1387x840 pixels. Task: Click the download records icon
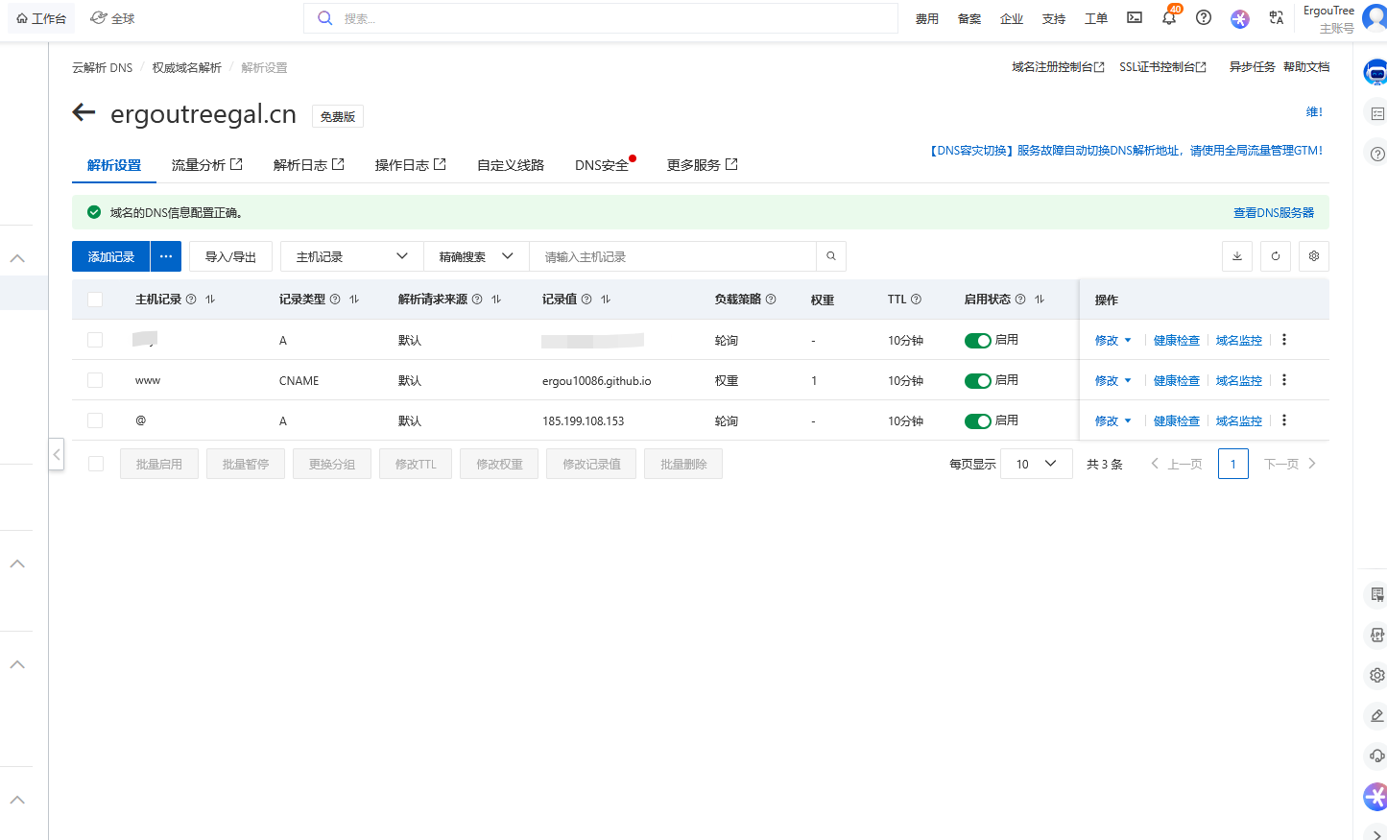pos(1237,256)
